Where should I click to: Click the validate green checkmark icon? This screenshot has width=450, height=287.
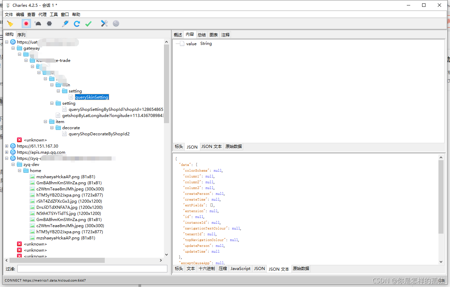tap(88, 23)
